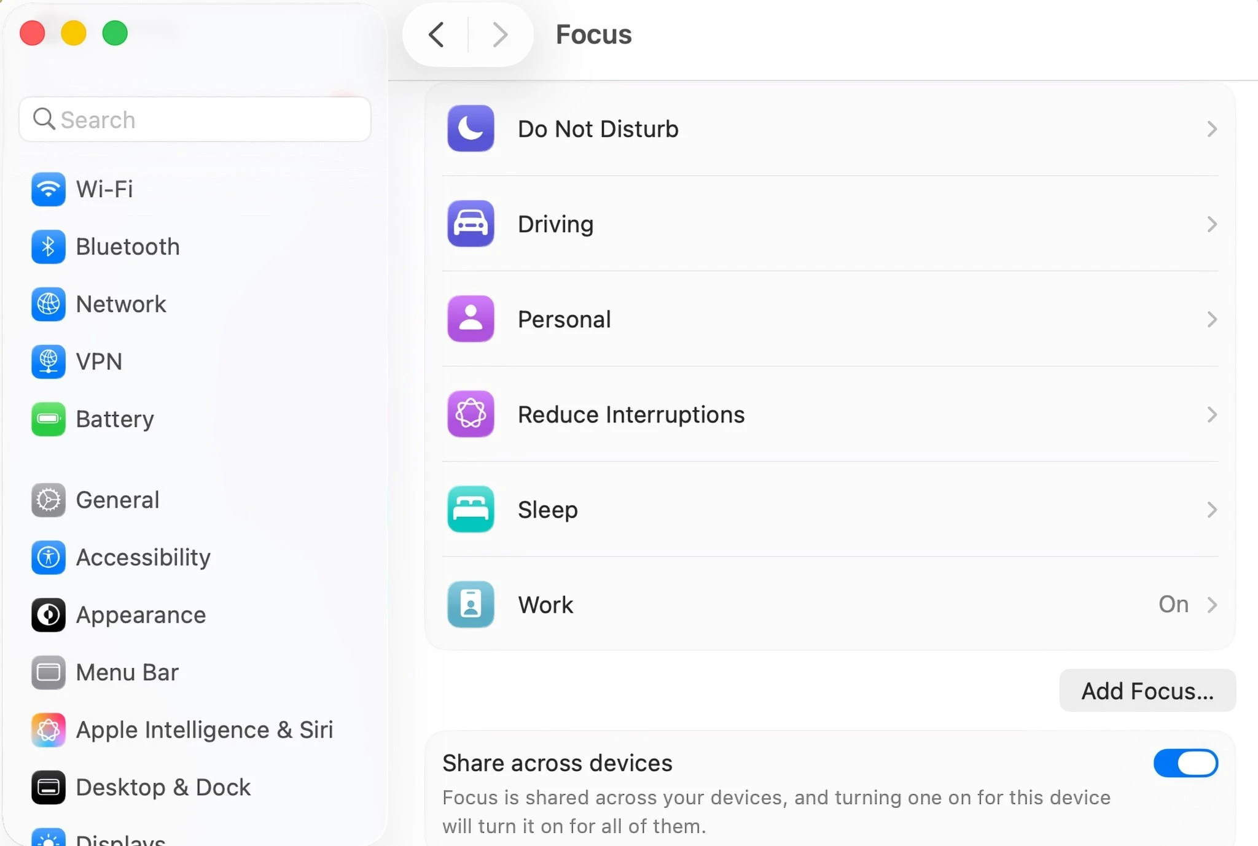The height and width of the screenshot is (846, 1258).
Task: Click the Personal person icon
Action: [471, 319]
